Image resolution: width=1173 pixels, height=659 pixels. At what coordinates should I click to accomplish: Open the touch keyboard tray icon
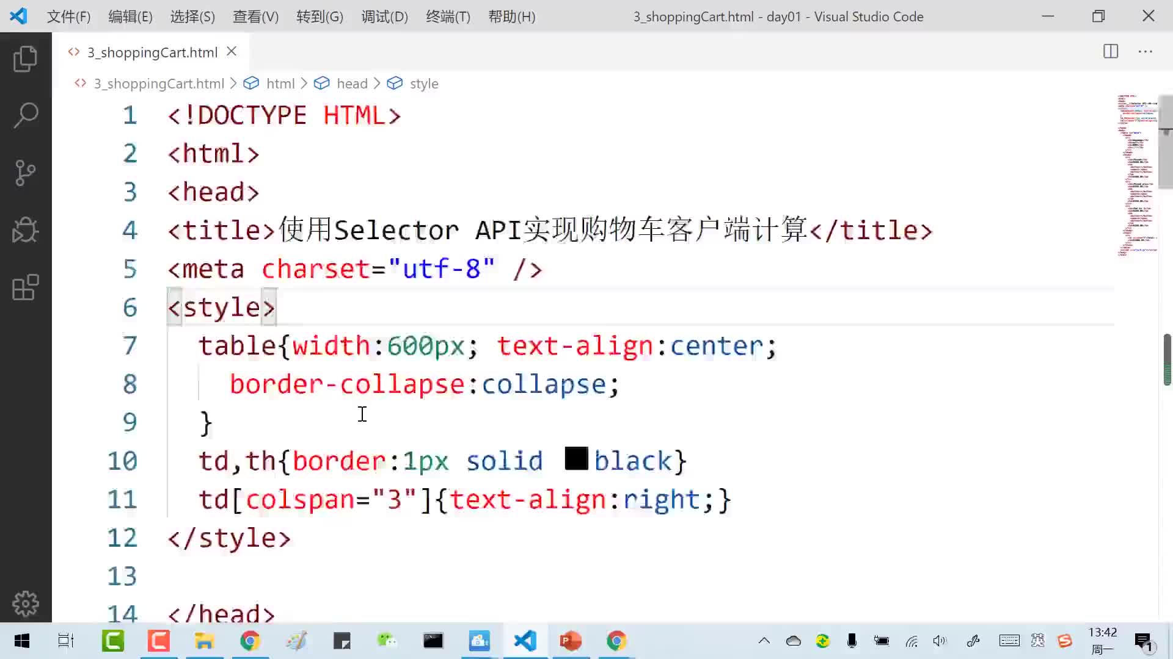[x=1009, y=641]
